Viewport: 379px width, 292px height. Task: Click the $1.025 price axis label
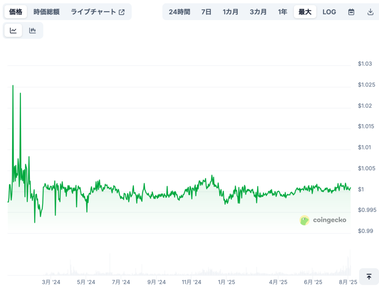click(366, 85)
